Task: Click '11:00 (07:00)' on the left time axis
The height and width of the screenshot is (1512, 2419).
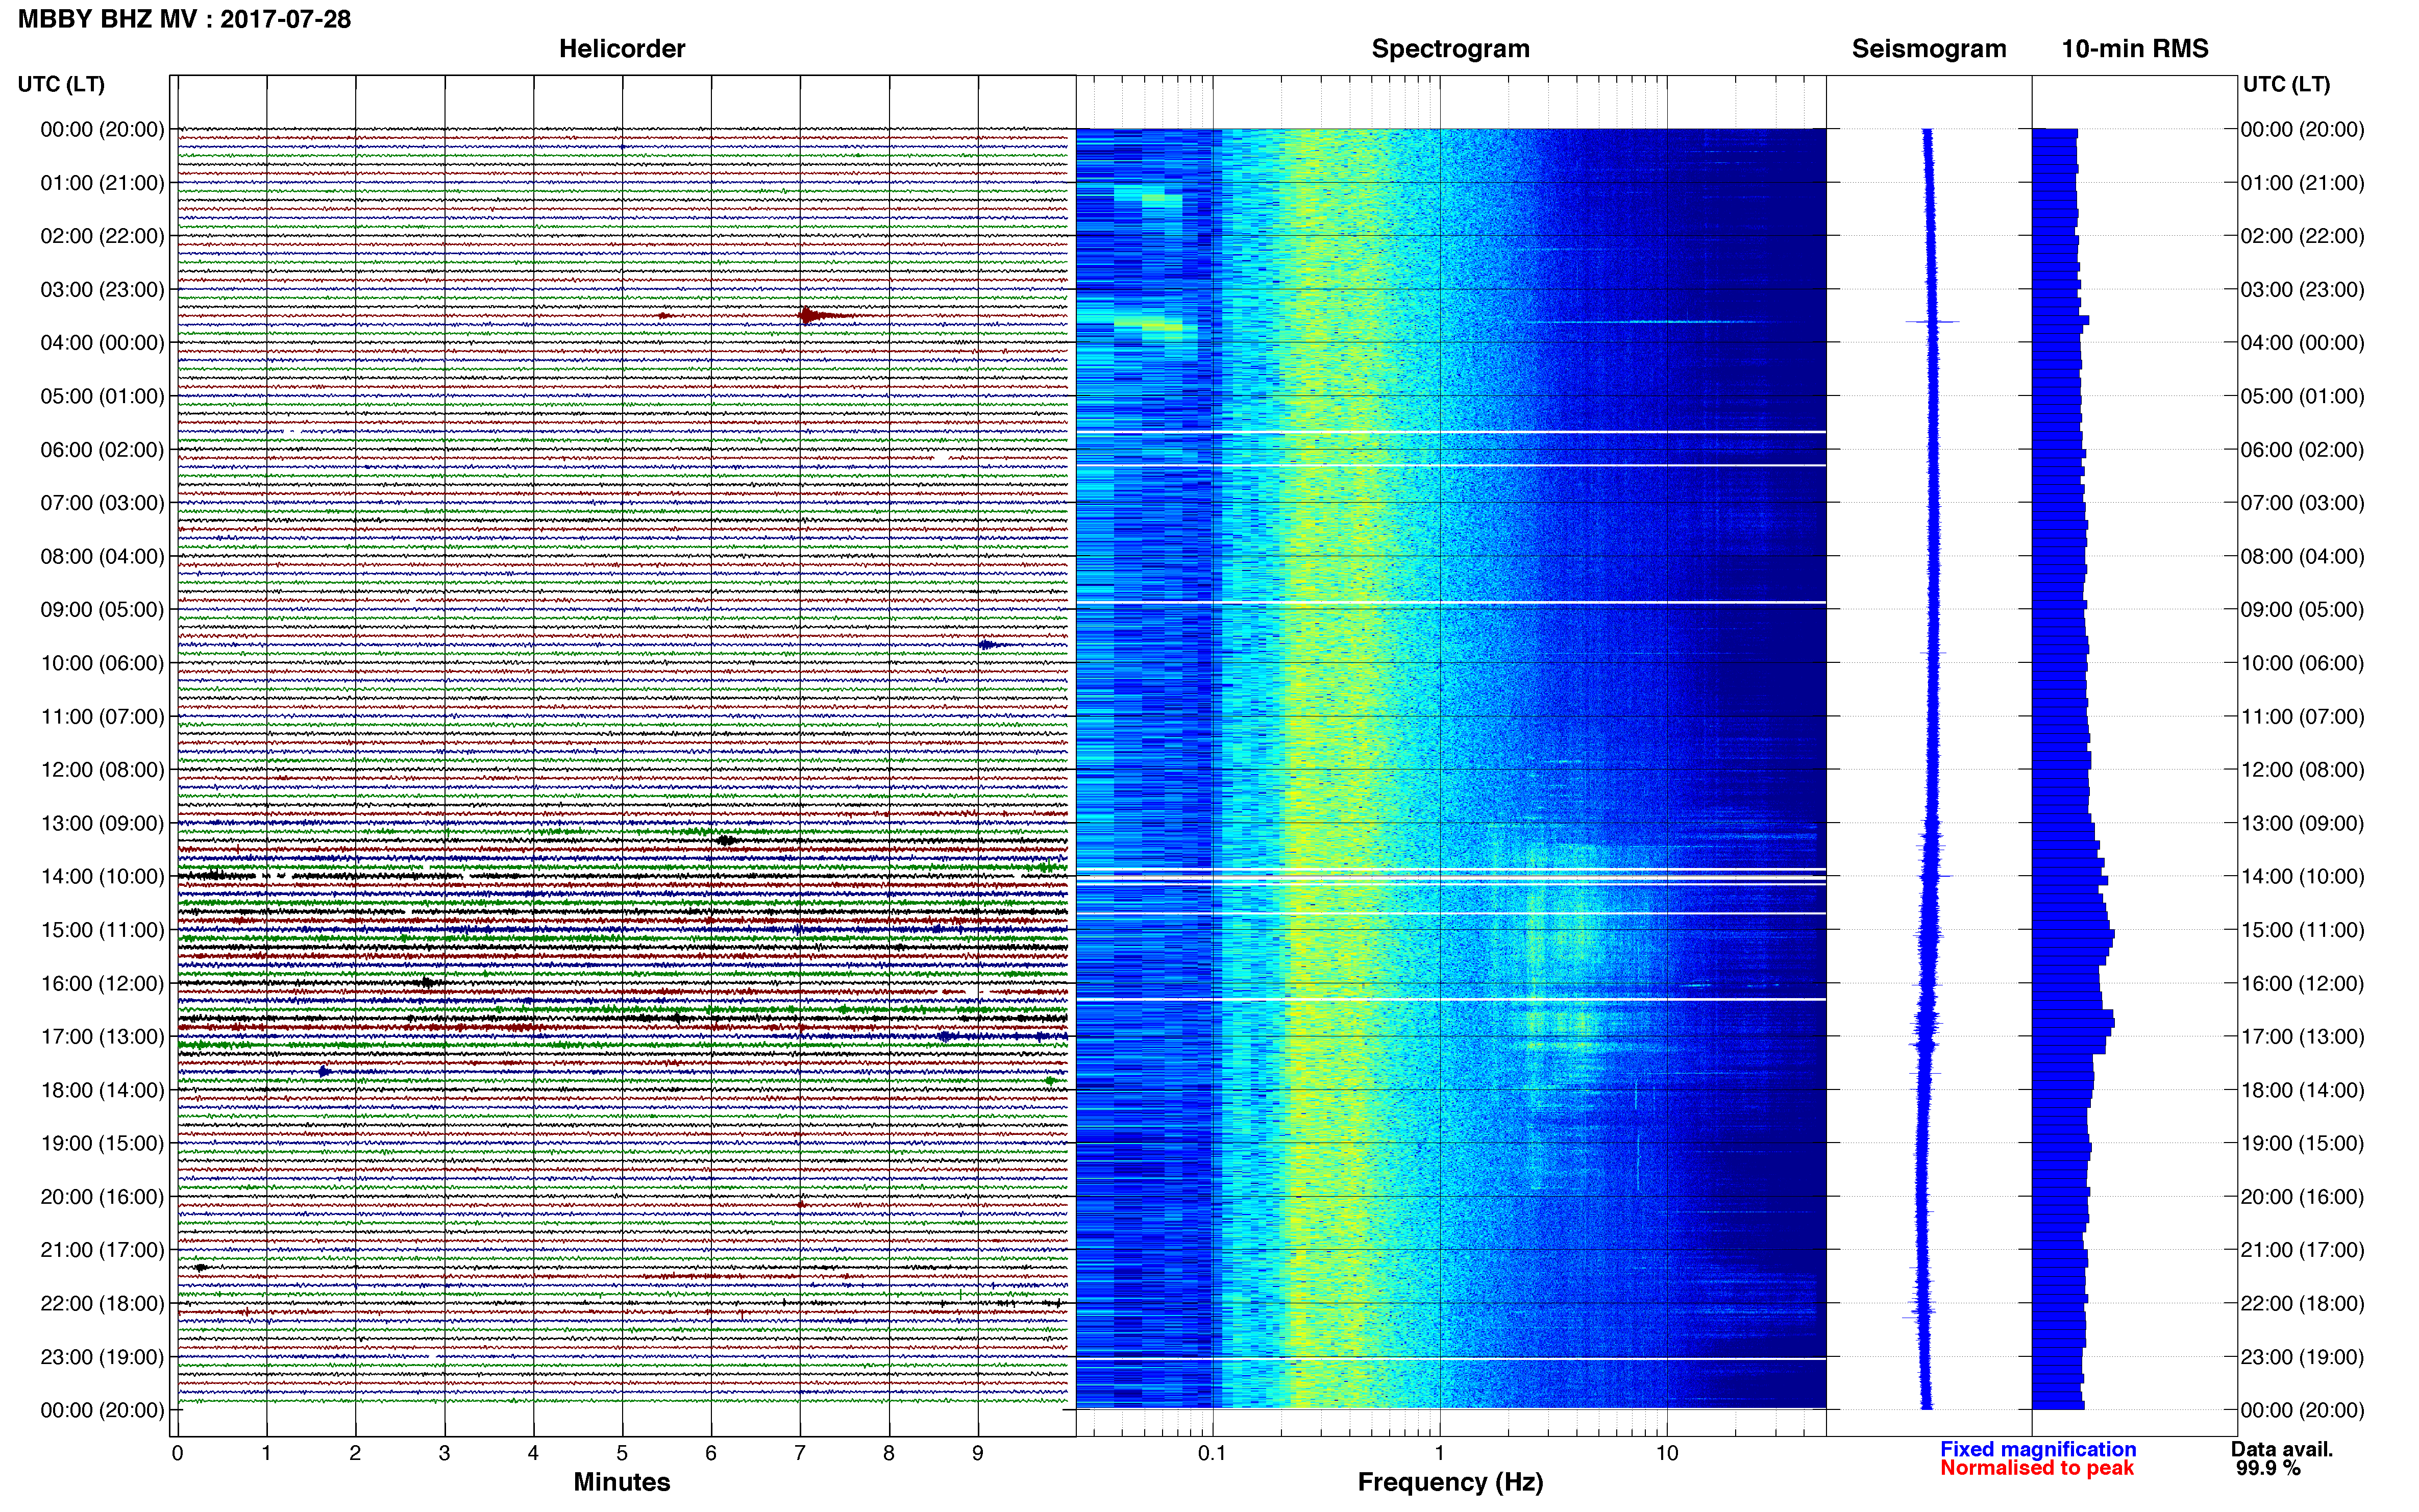Action: [x=102, y=717]
